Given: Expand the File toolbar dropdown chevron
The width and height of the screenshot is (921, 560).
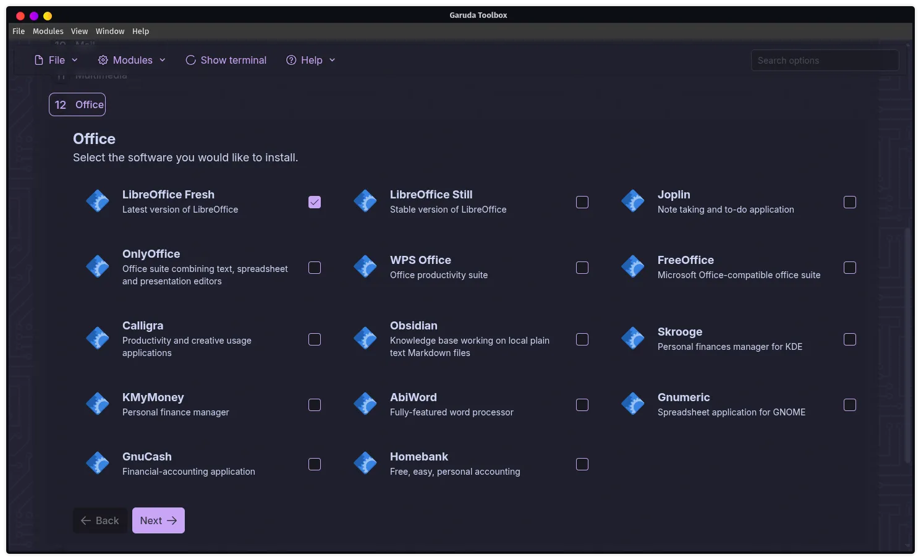Looking at the screenshot, I should (75, 60).
